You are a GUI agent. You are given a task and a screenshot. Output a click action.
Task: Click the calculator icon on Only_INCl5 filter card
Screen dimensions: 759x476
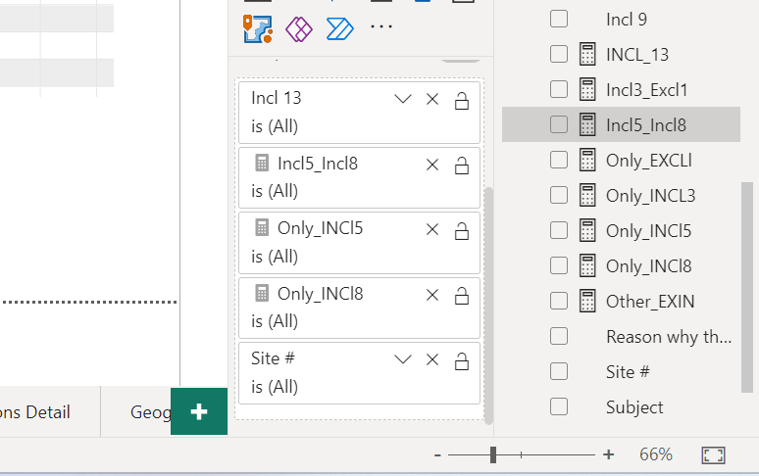262,227
